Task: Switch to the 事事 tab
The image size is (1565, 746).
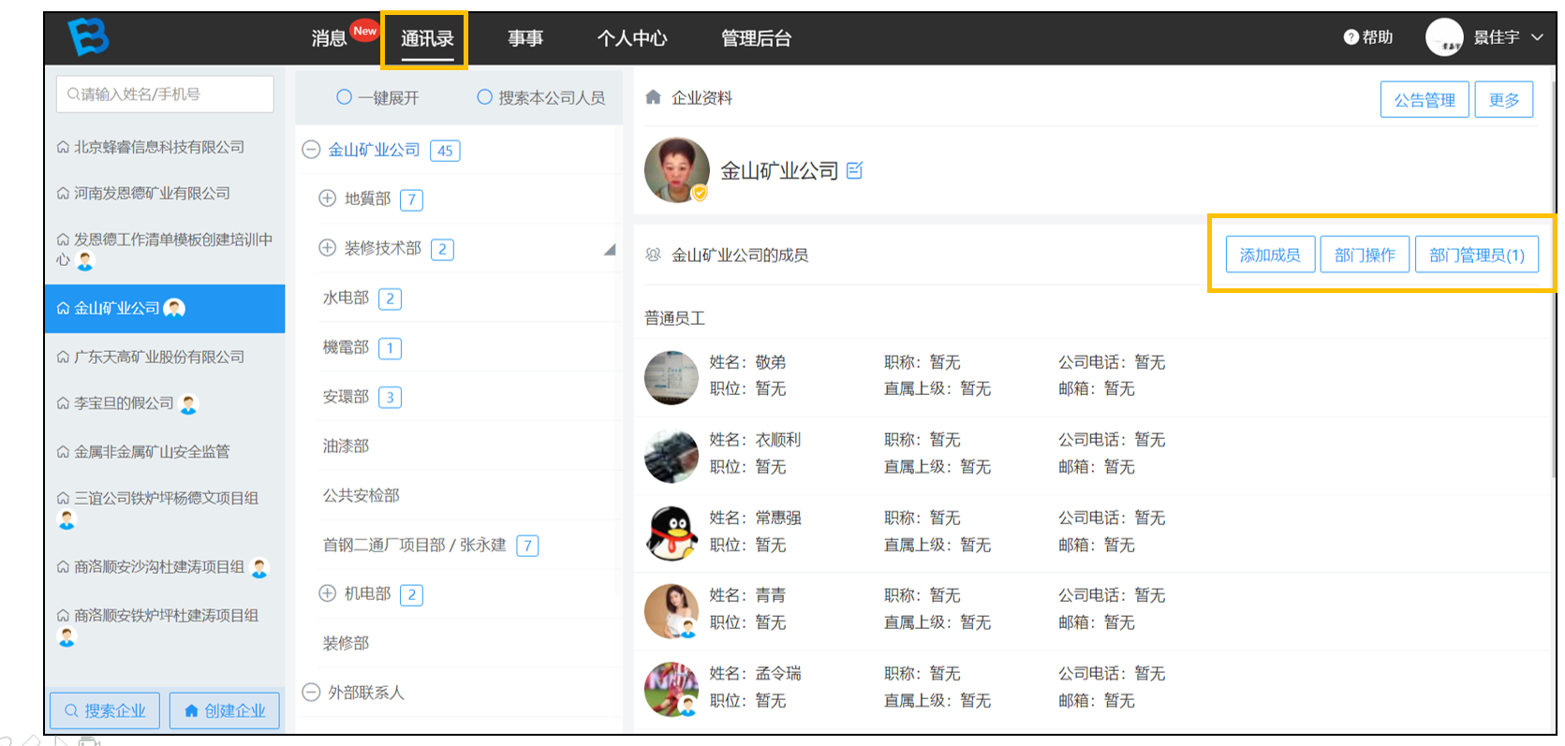Action: point(525,38)
